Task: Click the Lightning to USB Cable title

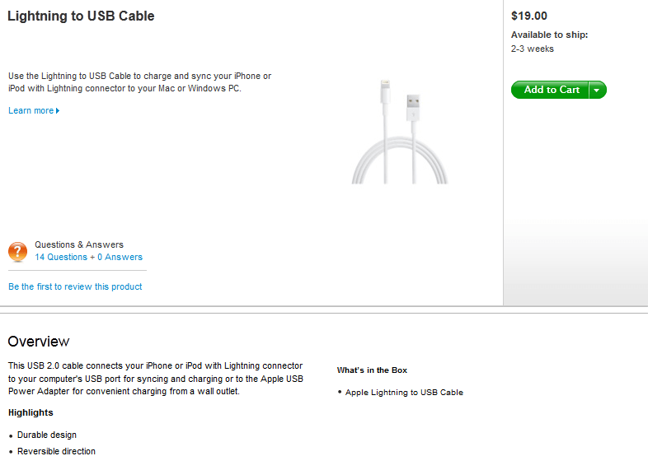Action: pyautogui.click(x=81, y=16)
